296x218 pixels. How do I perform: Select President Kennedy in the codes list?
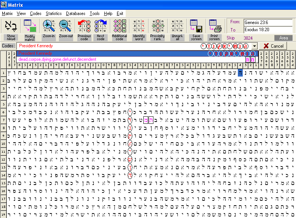click(137, 54)
